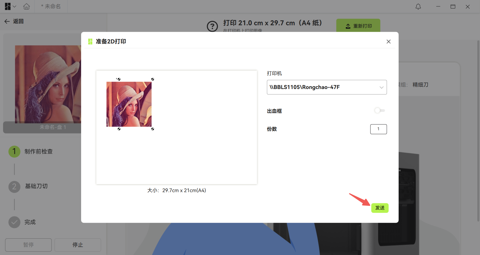Open the notifications bell
The image size is (480, 255).
tap(418, 6)
